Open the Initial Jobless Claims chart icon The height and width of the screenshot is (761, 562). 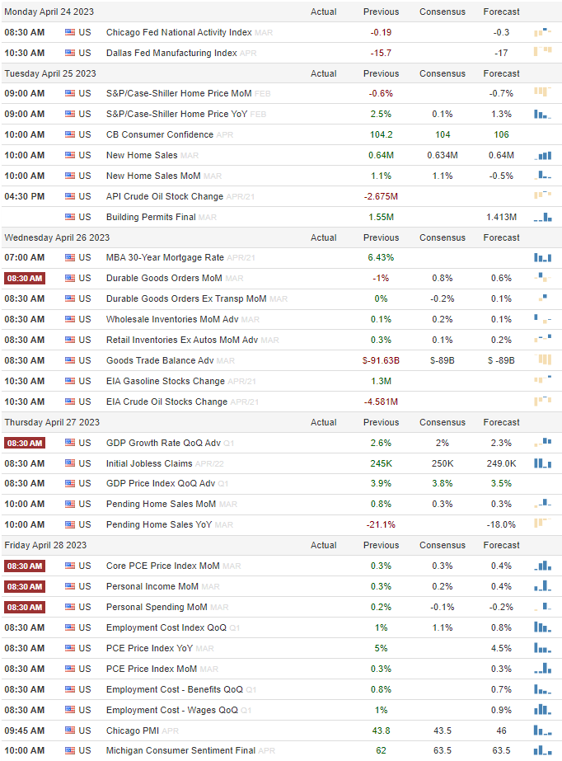pos(542,463)
